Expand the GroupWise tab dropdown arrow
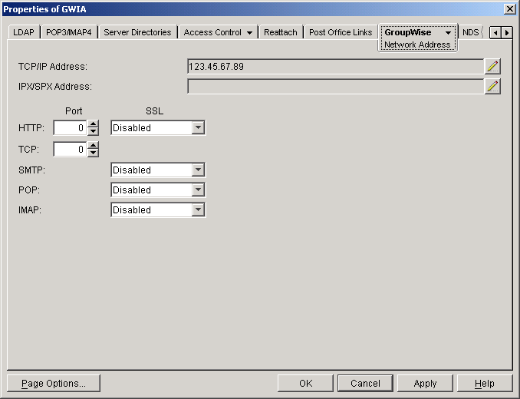This screenshot has width=520, height=399. coord(448,32)
